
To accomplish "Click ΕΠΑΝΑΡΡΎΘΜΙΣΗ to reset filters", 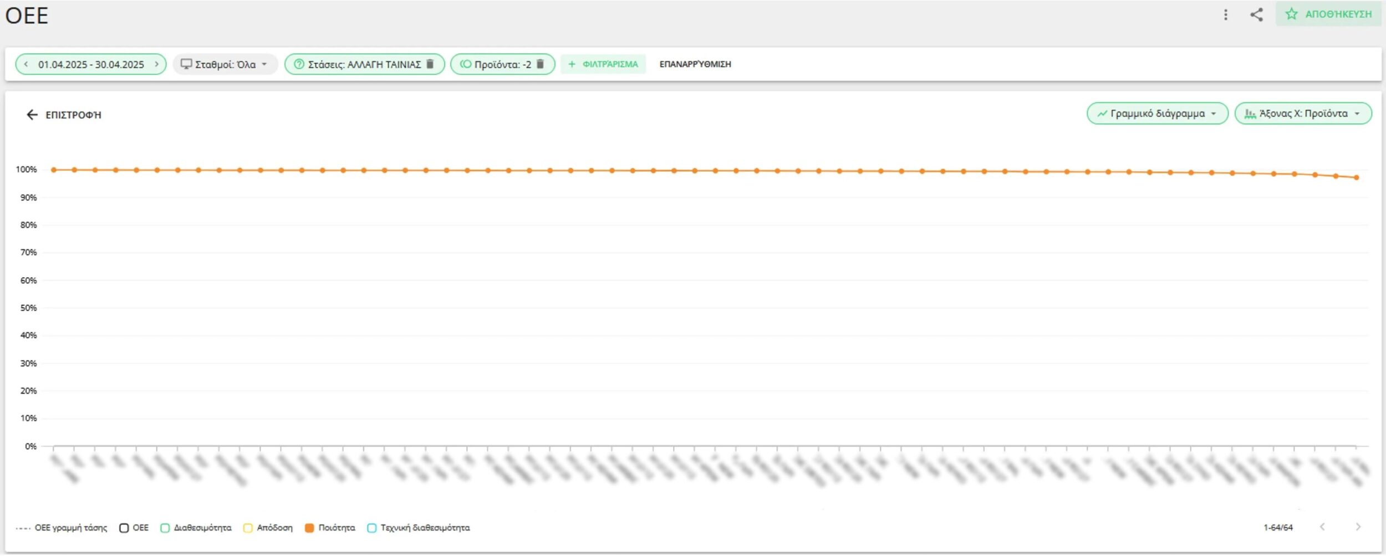I will coord(693,64).
